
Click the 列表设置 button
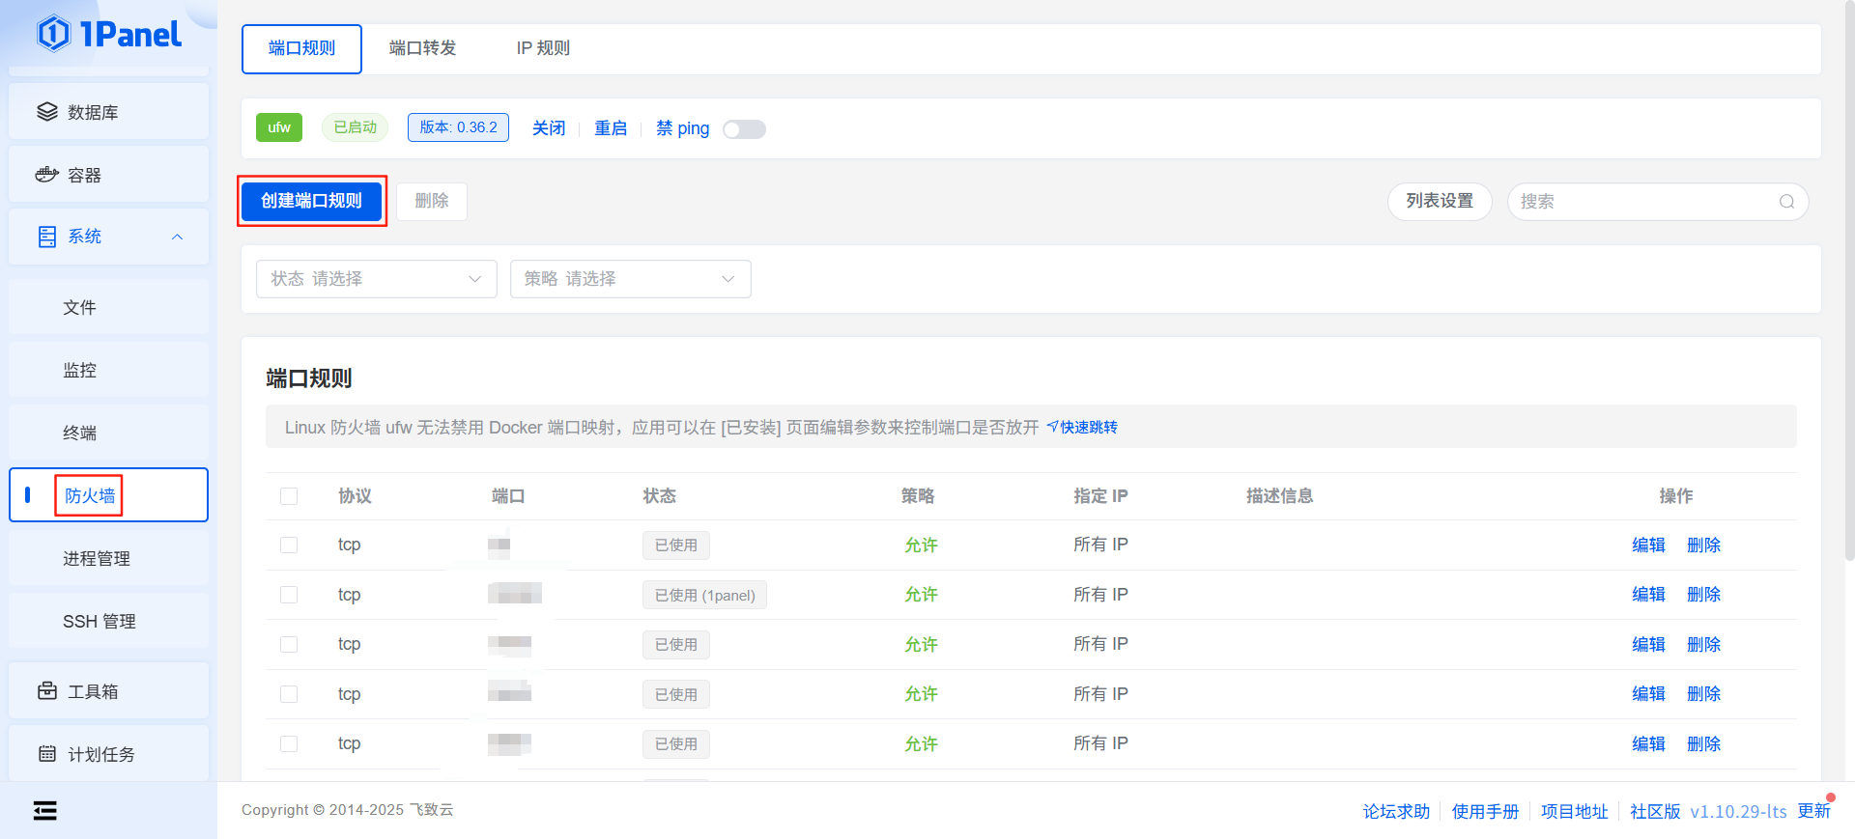tap(1440, 201)
